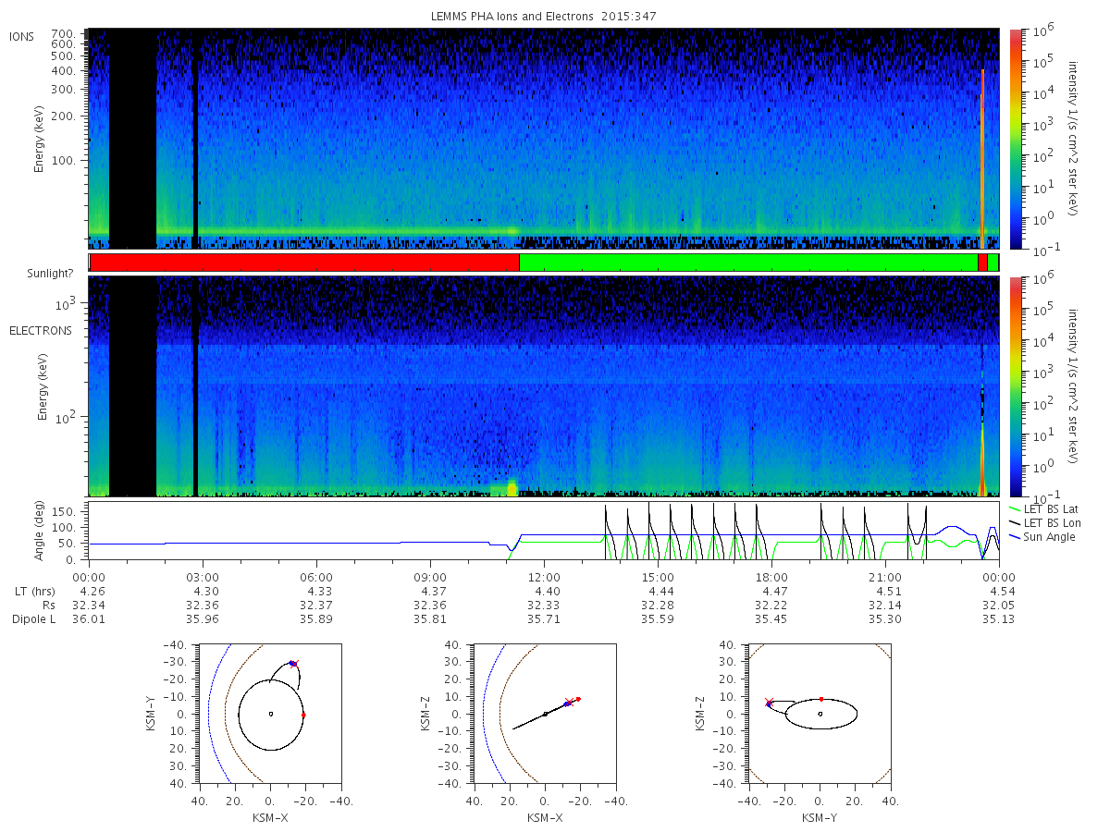Open the KSM-X versus KSM-Y orbit plot
The width and height of the screenshot is (1110, 832).
[x=270, y=713]
